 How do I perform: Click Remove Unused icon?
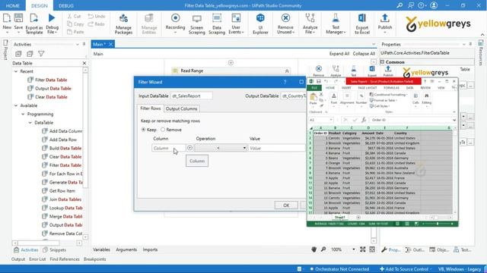click(285, 18)
